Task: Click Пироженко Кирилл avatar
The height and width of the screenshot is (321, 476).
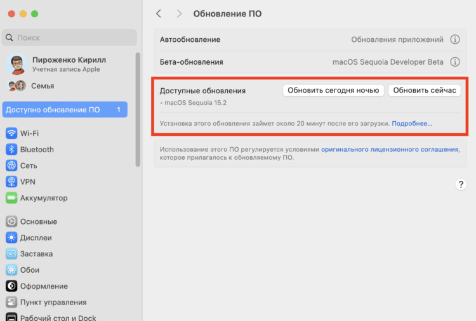Action: coord(17,64)
